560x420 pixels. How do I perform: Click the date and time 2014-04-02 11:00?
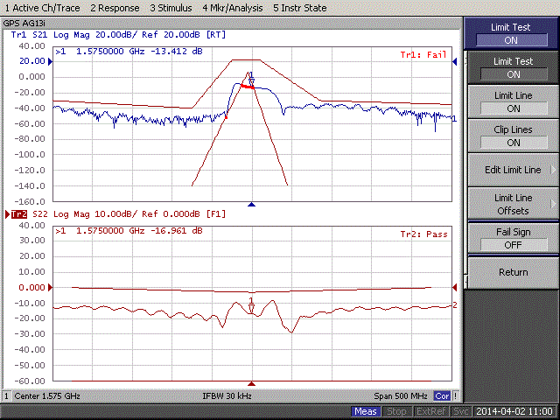pyautogui.click(x=514, y=411)
